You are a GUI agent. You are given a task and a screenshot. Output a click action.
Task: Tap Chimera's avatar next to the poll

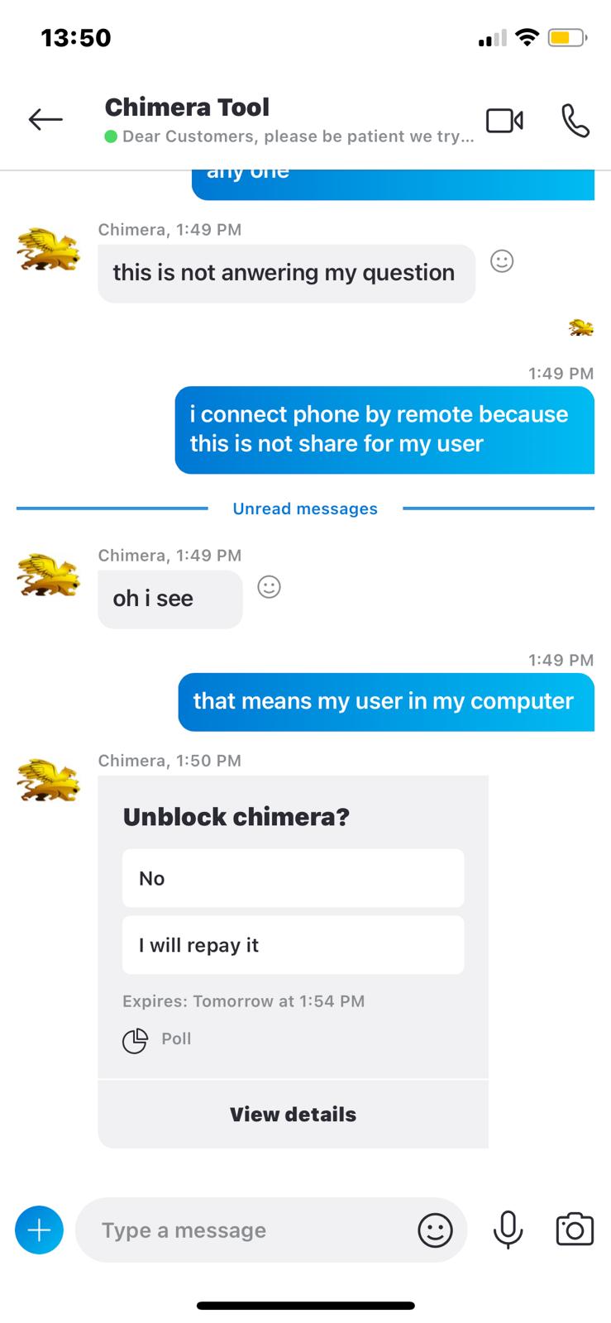pos(48,781)
